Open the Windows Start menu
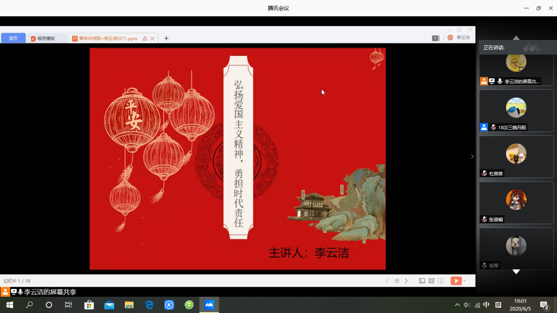 click(x=9, y=305)
